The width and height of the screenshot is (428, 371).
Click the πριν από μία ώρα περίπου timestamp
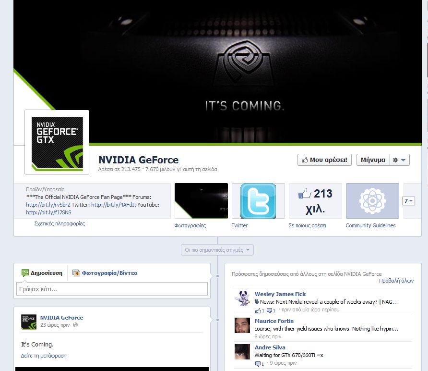pos(310,310)
